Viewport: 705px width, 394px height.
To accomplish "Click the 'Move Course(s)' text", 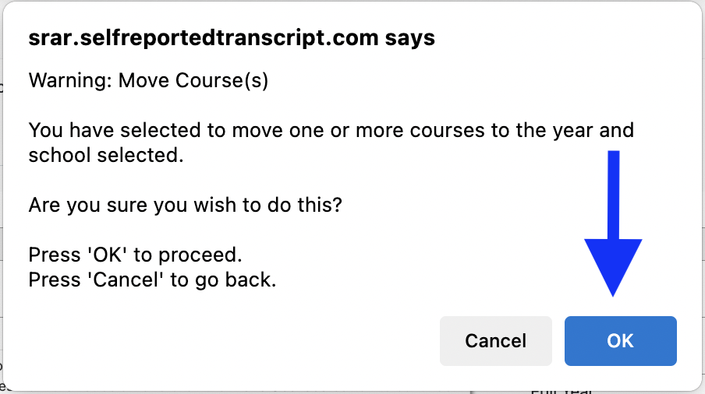I will pyautogui.click(x=193, y=81).
